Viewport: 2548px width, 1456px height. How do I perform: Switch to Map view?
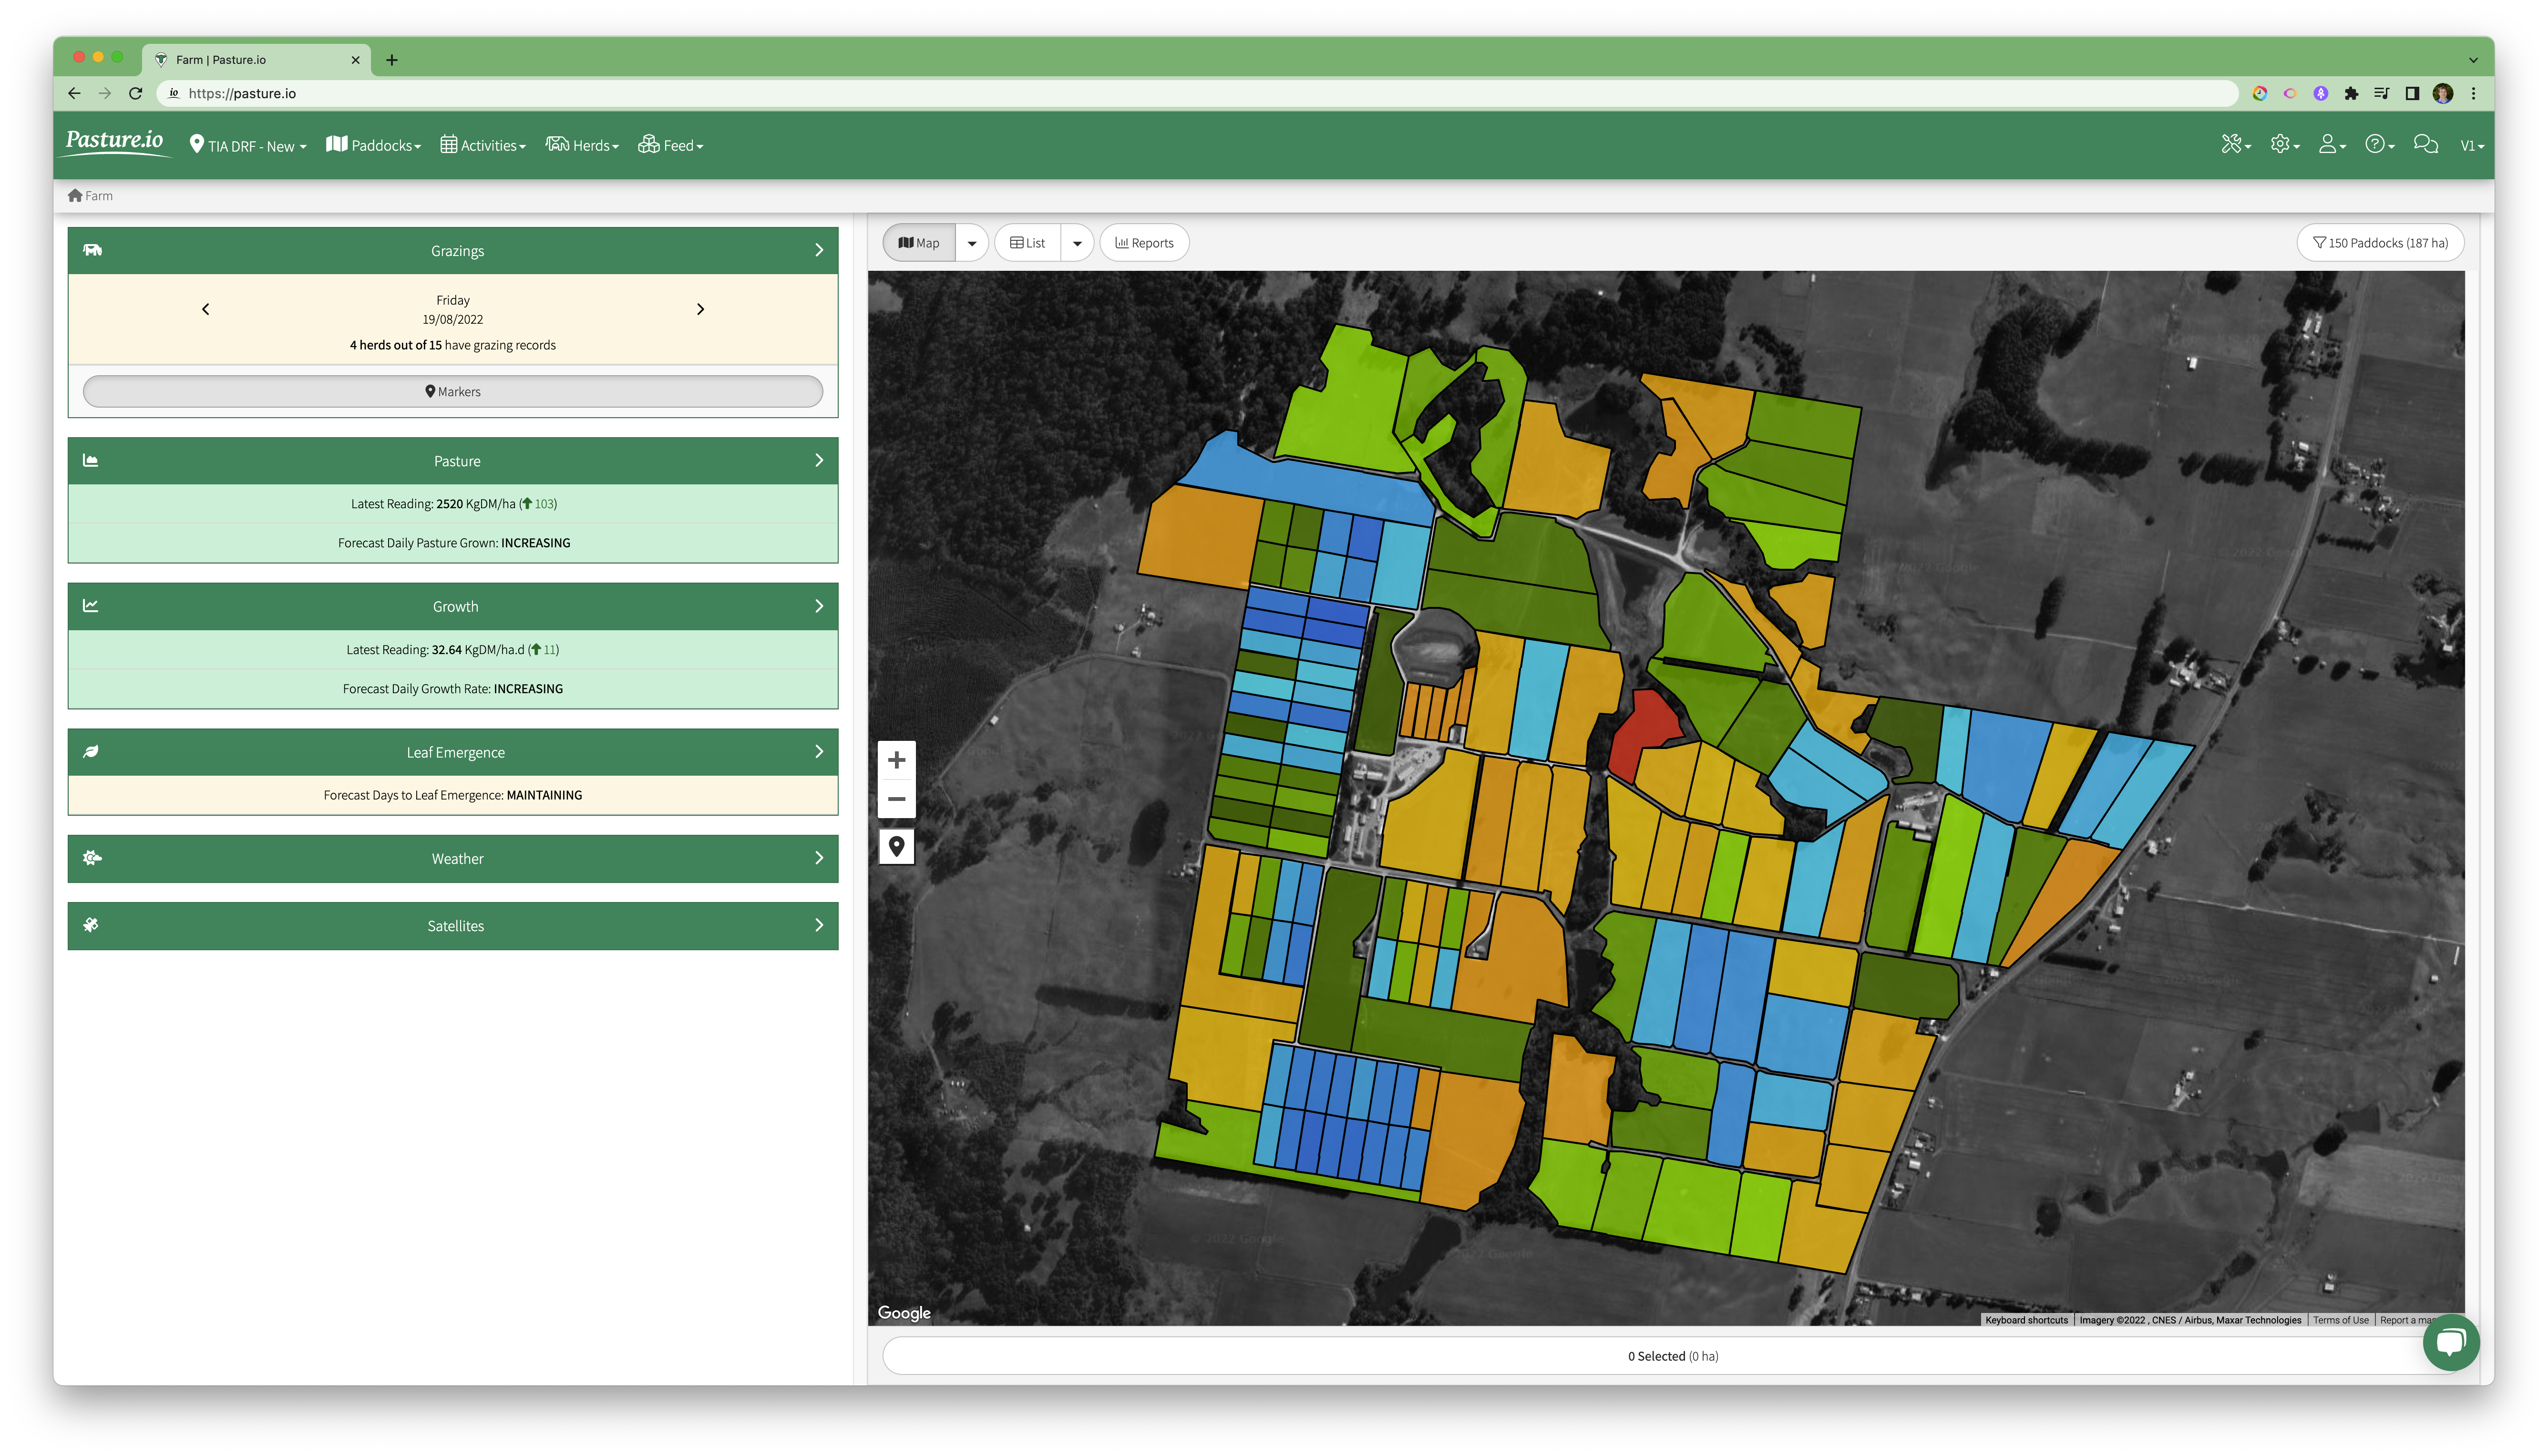point(919,243)
